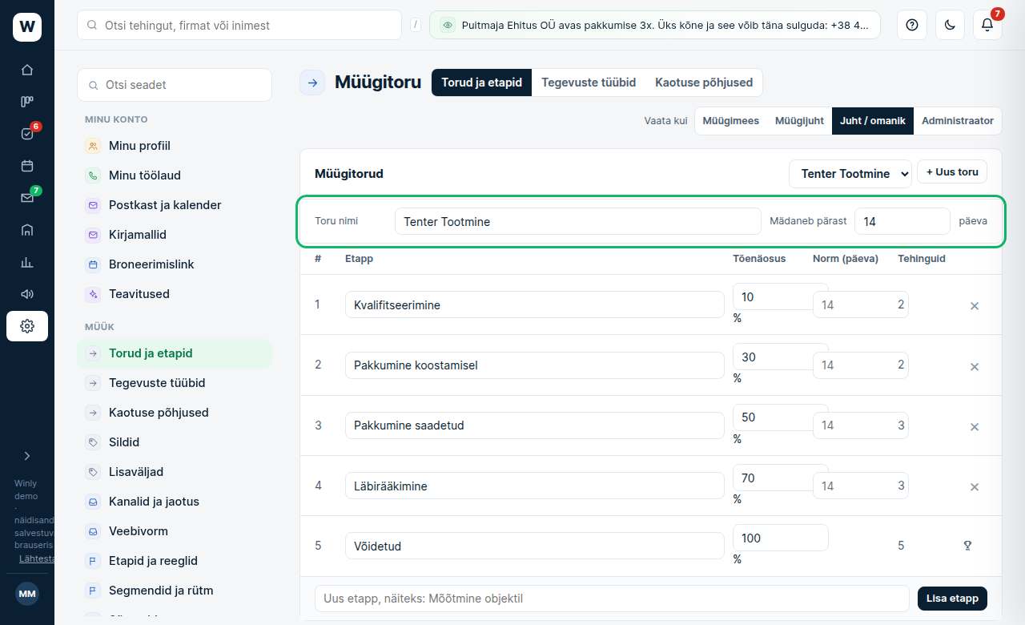1025x625 pixels.
Task: Remove the Läbirääkimine stage via its X icon
Action: [975, 486]
